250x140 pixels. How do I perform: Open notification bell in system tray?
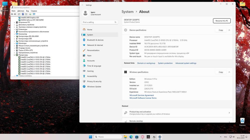246,137
